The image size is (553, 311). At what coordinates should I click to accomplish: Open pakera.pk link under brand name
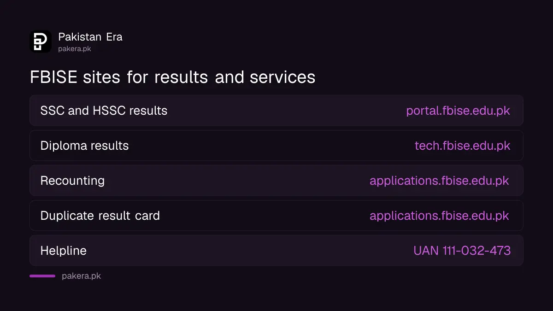click(x=75, y=48)
